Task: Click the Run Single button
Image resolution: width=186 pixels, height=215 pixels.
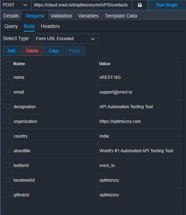Action: [167, 5]
